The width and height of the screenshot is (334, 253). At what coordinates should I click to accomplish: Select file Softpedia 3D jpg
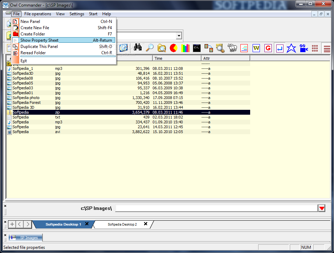(x=128, y=107)
